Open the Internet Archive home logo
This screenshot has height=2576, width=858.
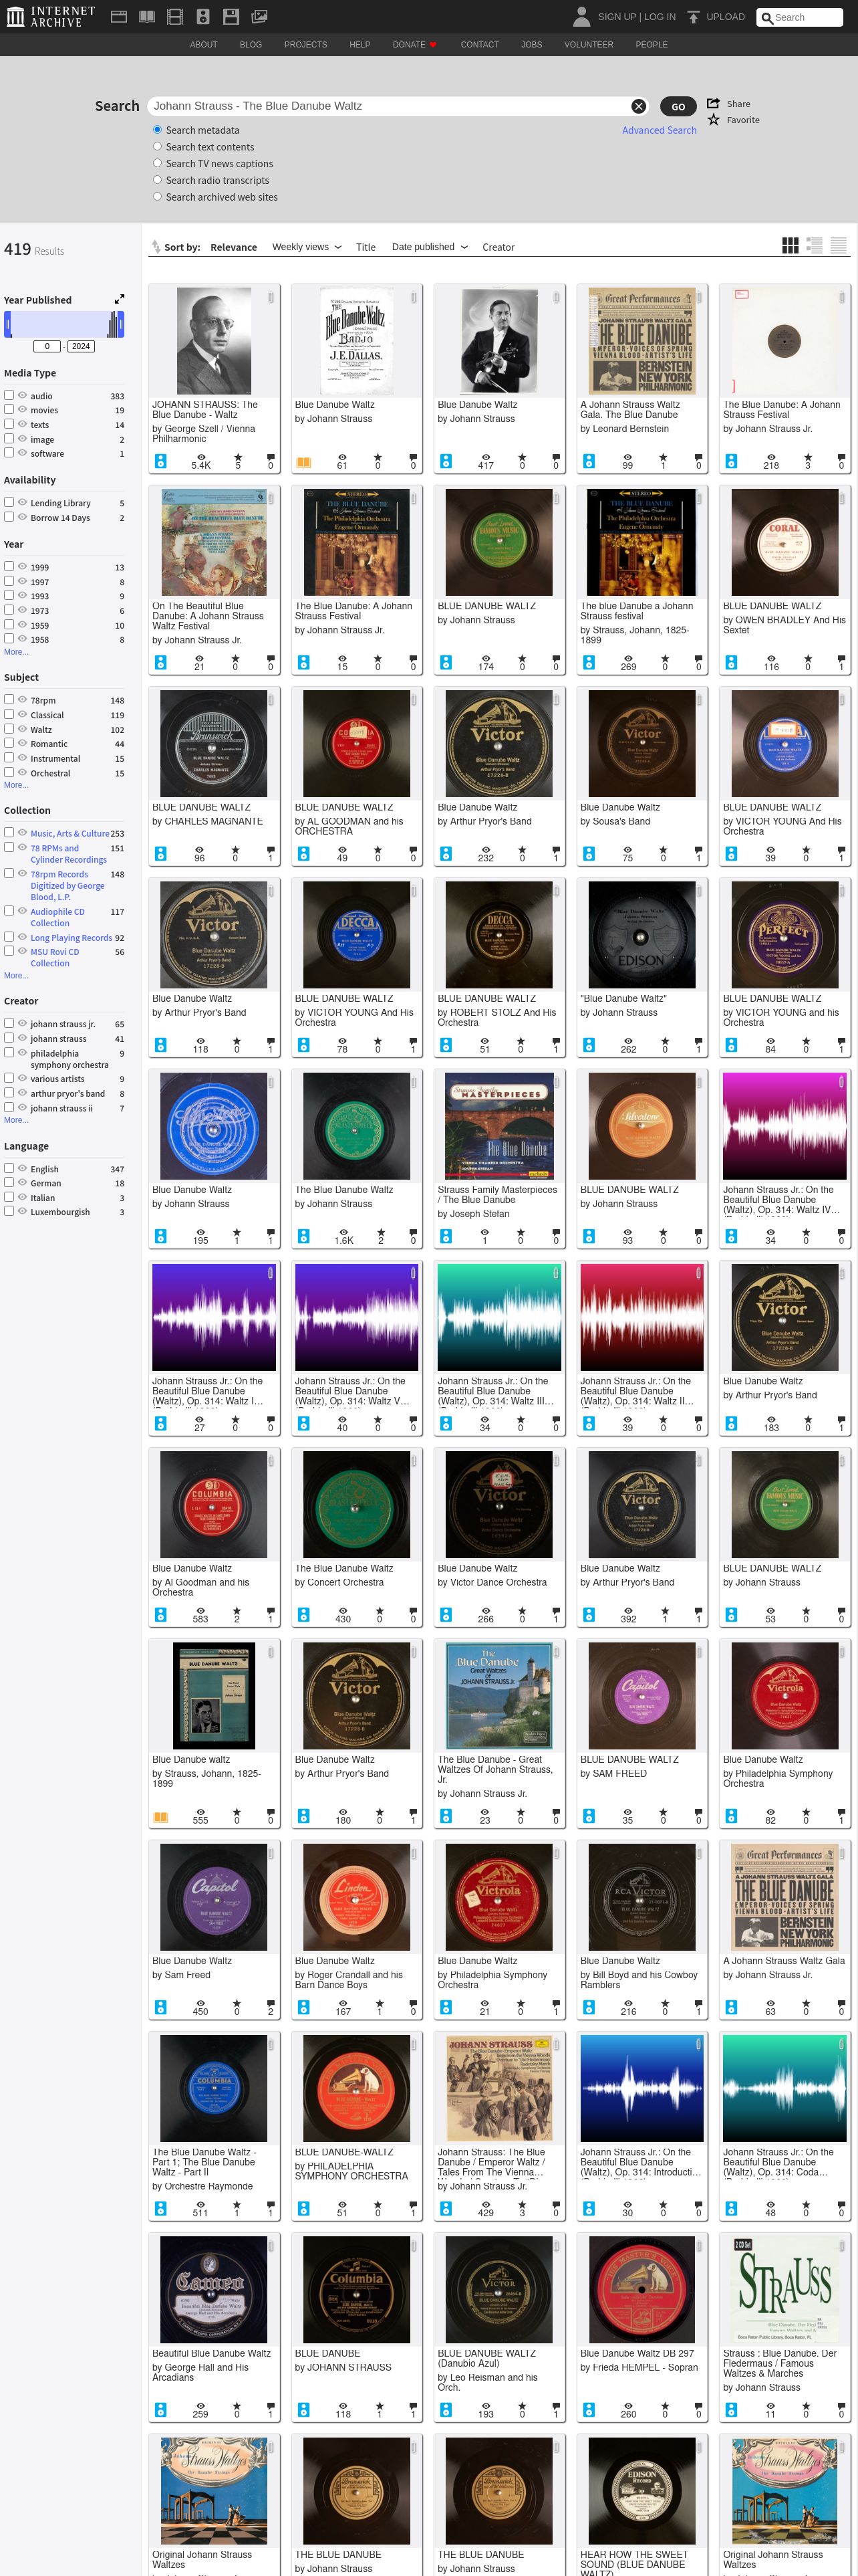pos(51,16)
